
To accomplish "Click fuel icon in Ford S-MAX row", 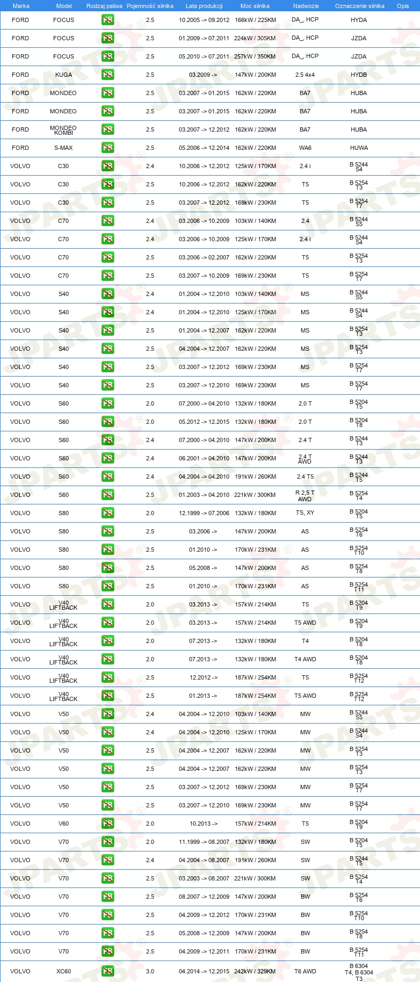I will coord(107,148).
